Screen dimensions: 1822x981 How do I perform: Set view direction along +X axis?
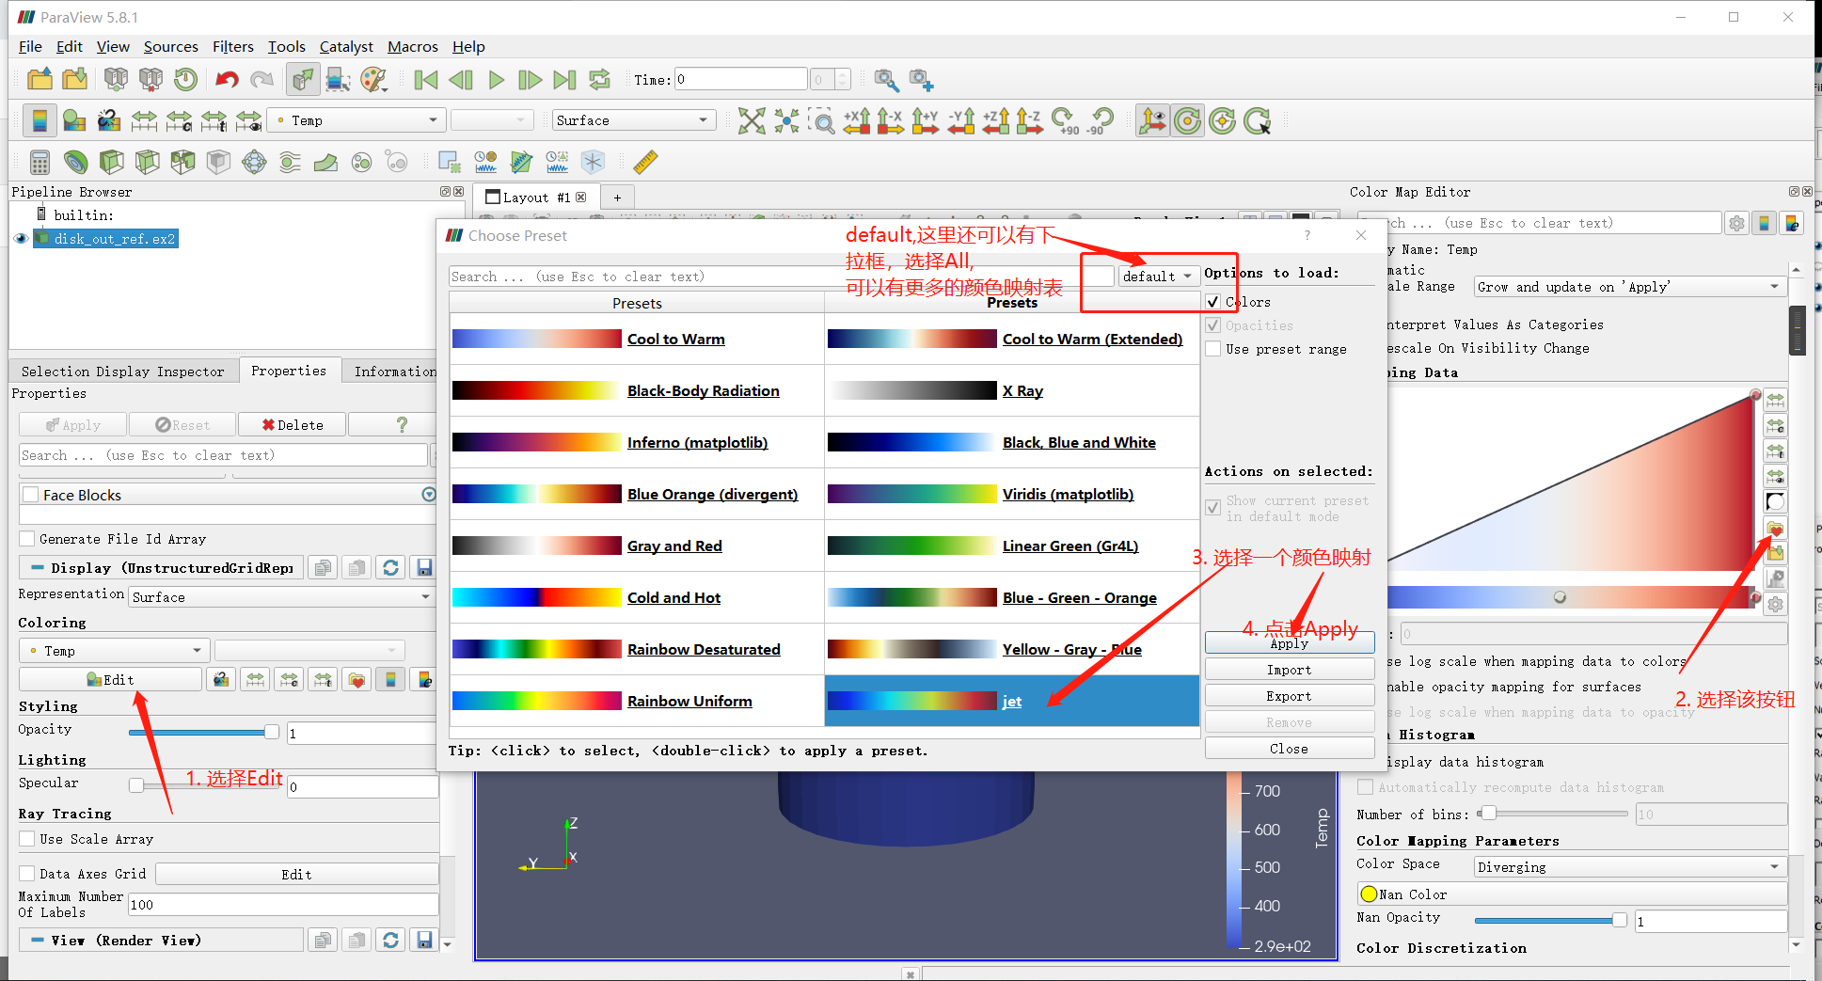click(x=857, y=120)
